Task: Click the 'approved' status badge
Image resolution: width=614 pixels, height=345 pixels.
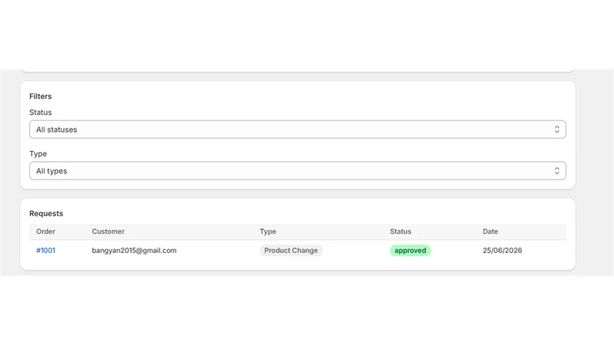Action: click(x=410, y=251)
